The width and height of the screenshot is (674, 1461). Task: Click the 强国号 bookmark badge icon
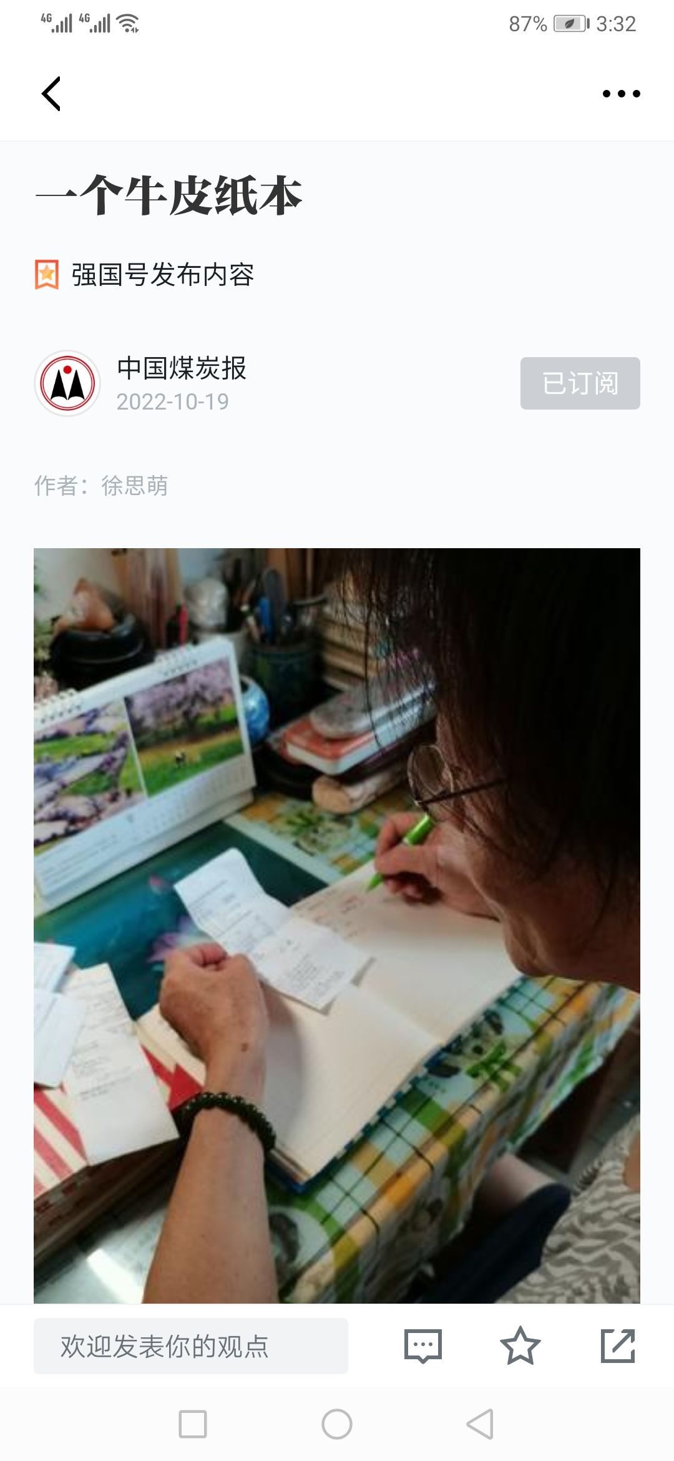pyautogui.click(x=46, y=275)
